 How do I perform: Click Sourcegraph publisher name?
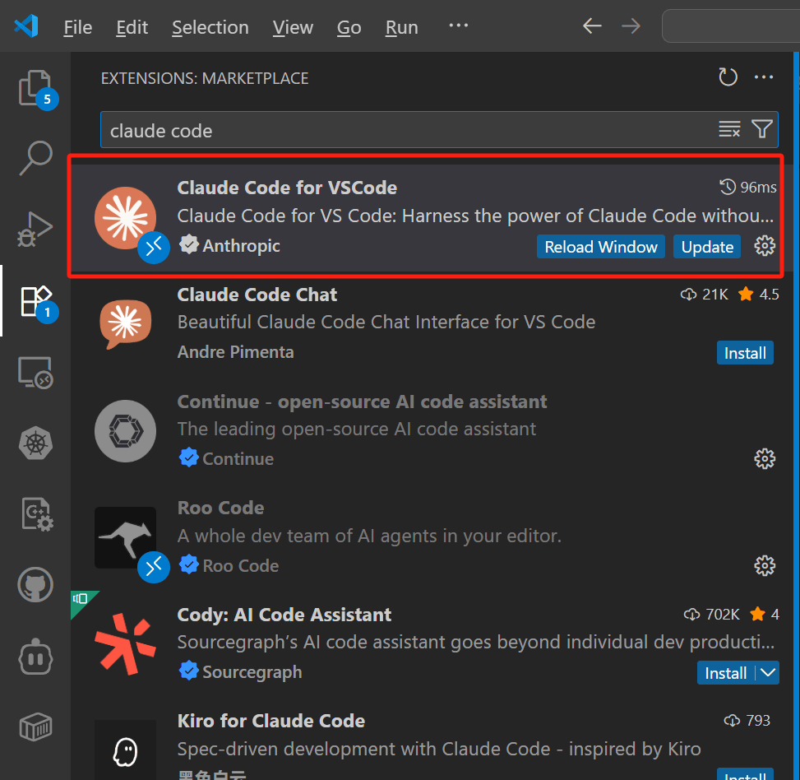[252, 671]
